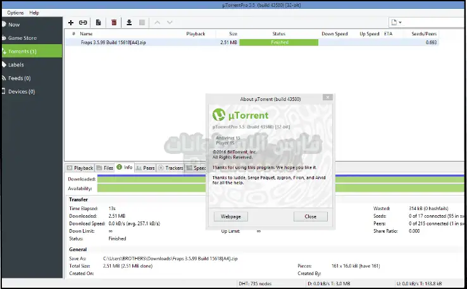Expand the Feeds (0) sidebar item

pos(20,78)
